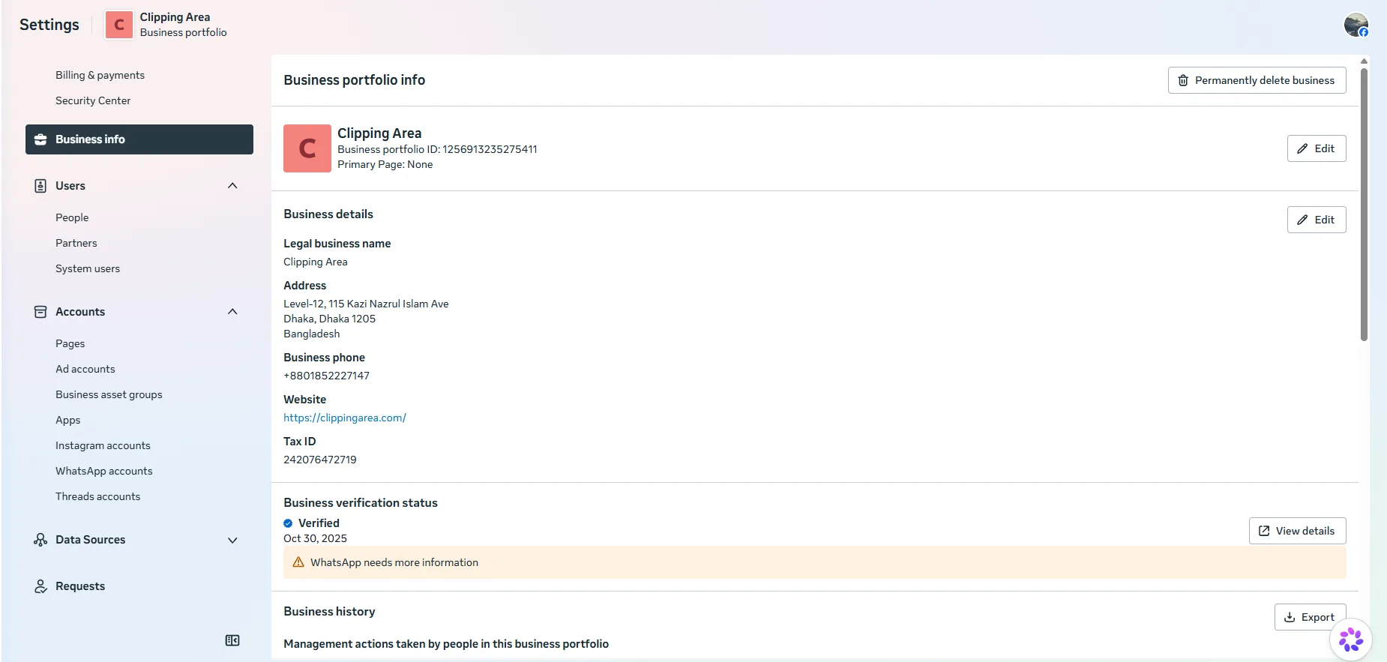The image size is (1387, 662).
Task: View details of verification status
Action: (1297, 531)
